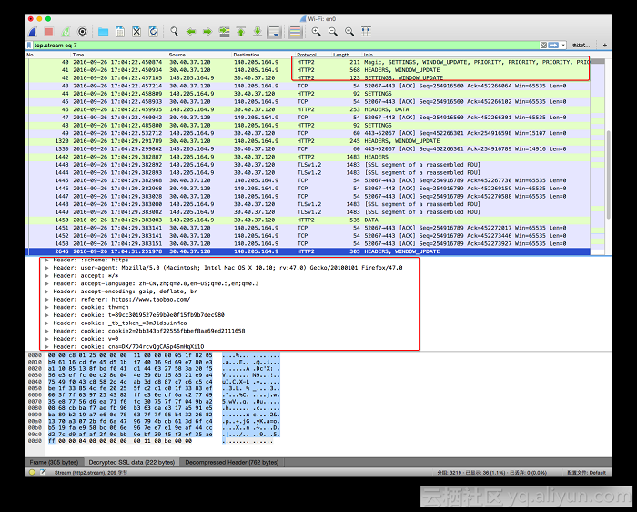Go back to previous packet
637x512 pixels.
191,32
